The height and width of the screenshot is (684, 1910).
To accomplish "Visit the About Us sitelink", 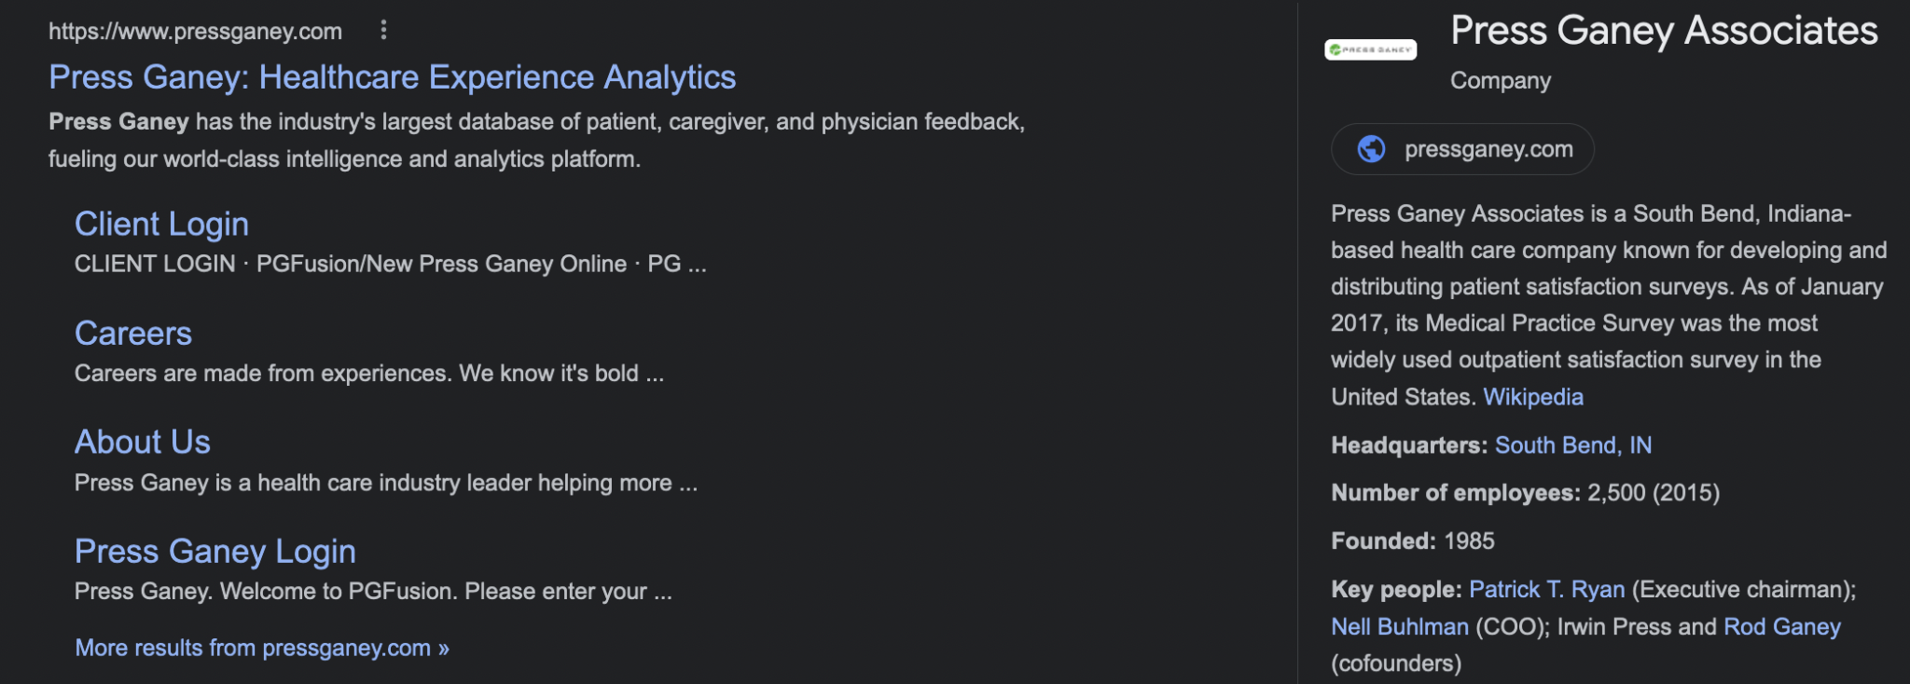I will [143, 443].
